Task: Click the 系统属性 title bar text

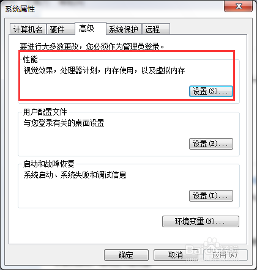Action: (x=20, y=9)
